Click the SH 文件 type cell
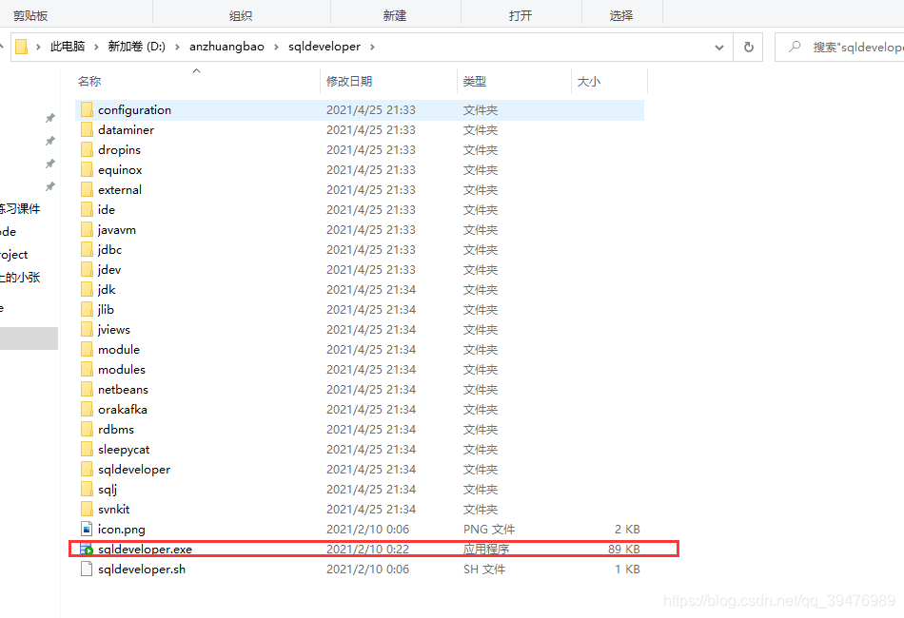The width and height of the screenshot is (904, 618). (x=484, y=570)
